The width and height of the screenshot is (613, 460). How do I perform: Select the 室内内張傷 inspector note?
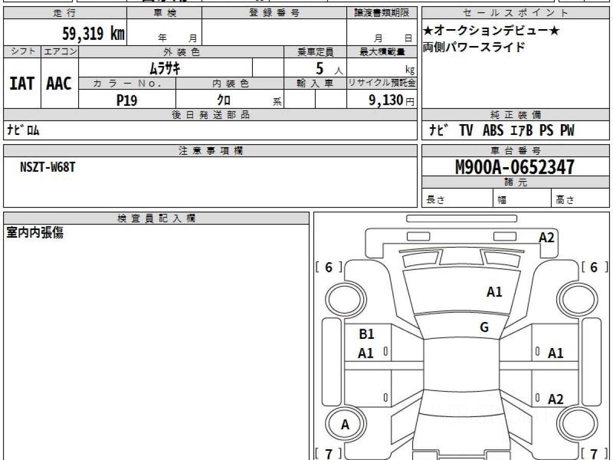35,233
